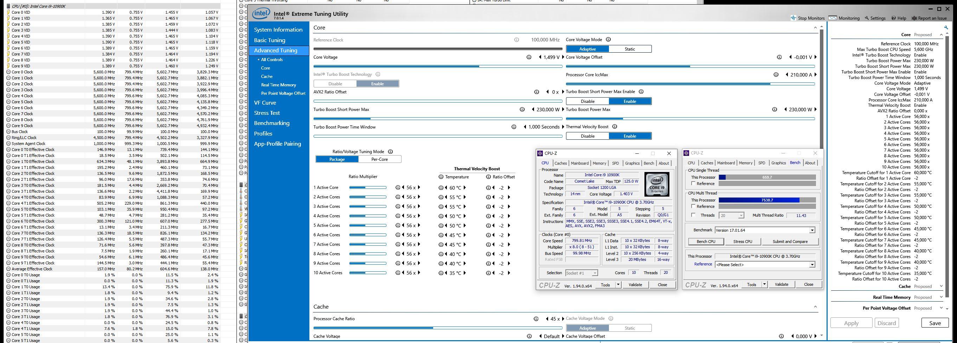The image size is (957, 343).
Task: Select Per Point Voltage Offset sub-item
Action: [283, 93]
